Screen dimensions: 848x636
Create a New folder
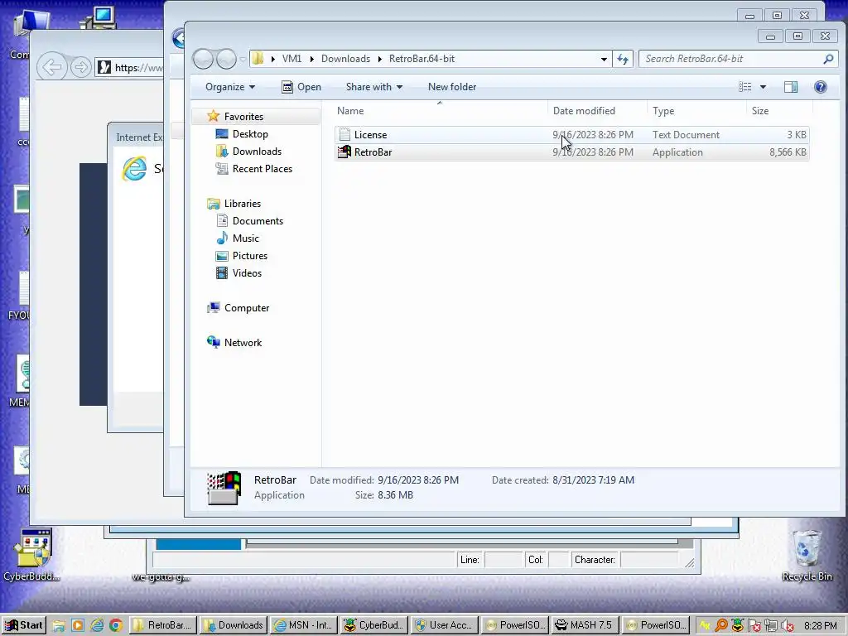[452, 87]
